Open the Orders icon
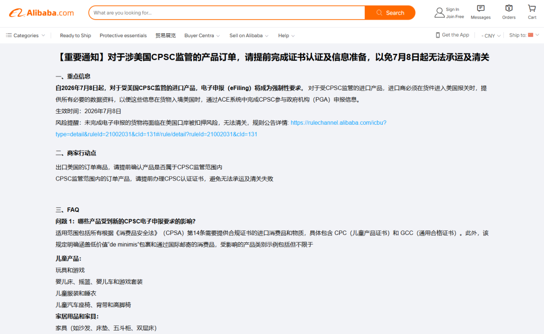This screenshot has height=334, width=544. click(509, 9)
